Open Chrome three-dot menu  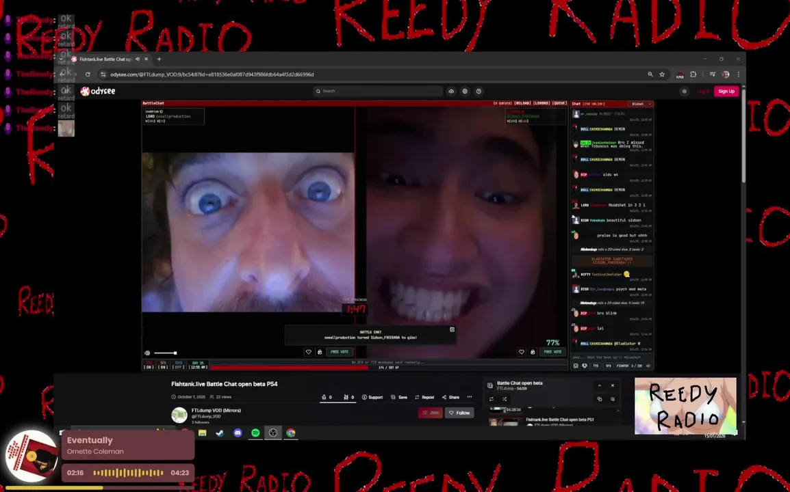pos(739,74)
